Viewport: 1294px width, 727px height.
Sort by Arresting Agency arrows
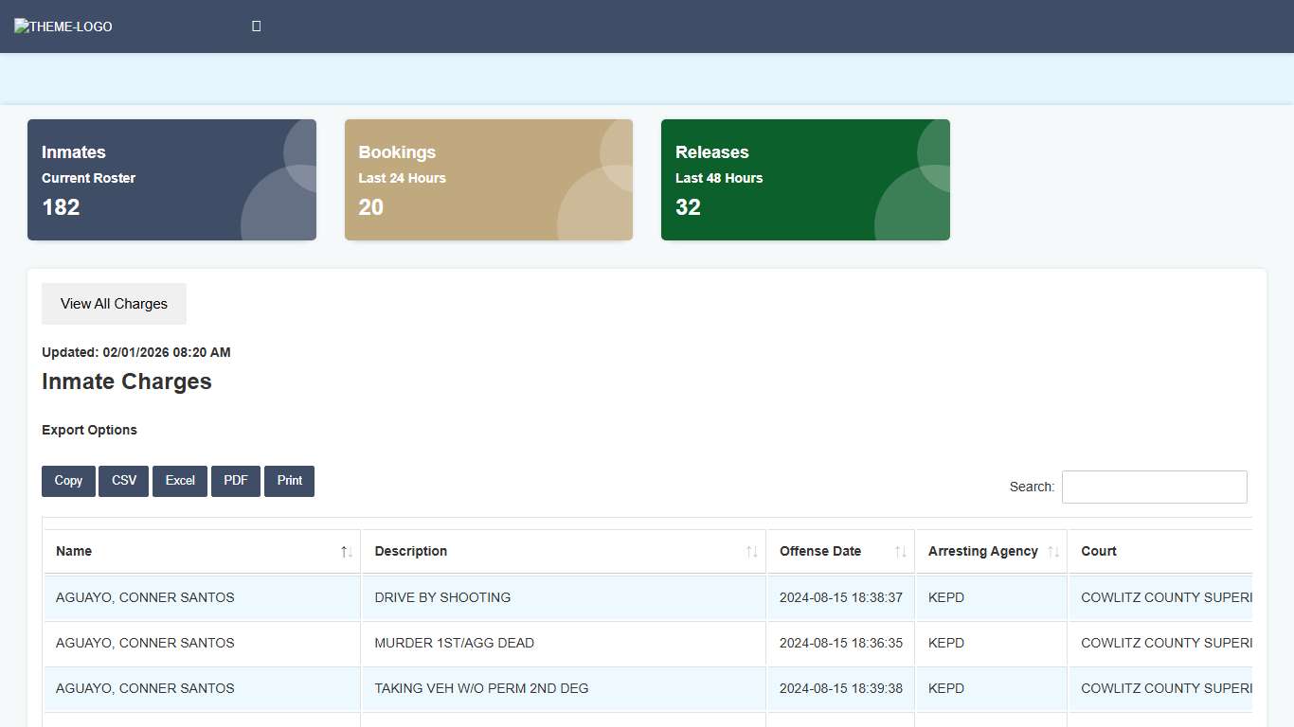[1052, 552]
